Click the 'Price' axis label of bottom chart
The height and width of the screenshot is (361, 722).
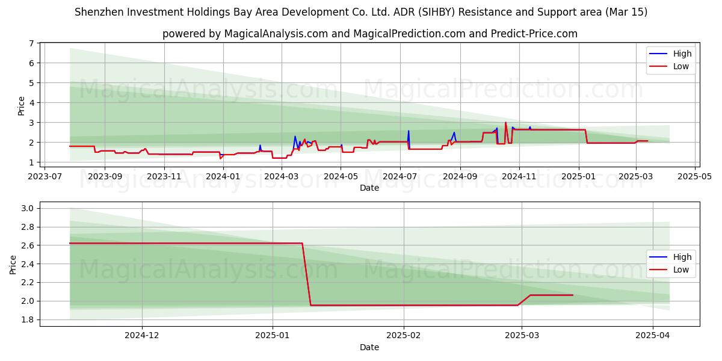[13, 265]
